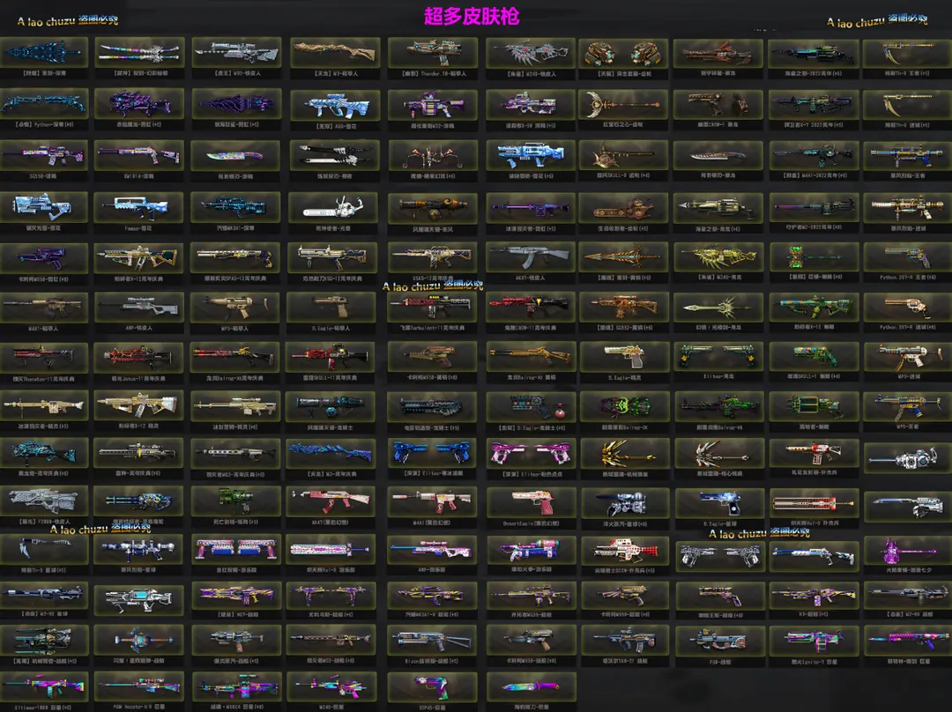This screenshot has width=952, height=712.
Task: Pick the M240-巨星 neon machine gun card
Action: click(332, 687)
